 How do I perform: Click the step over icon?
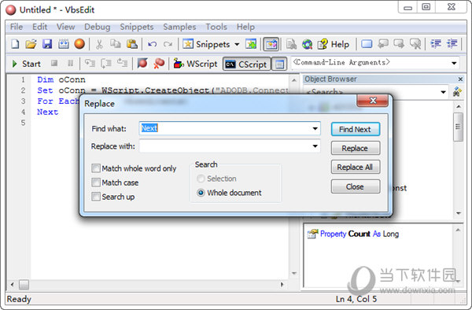(x=106, y=63)
